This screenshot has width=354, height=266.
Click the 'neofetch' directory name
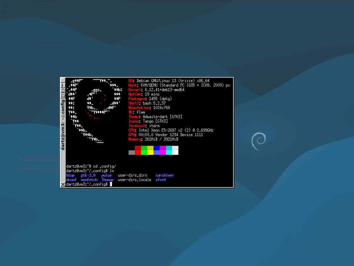coord(89,180)
